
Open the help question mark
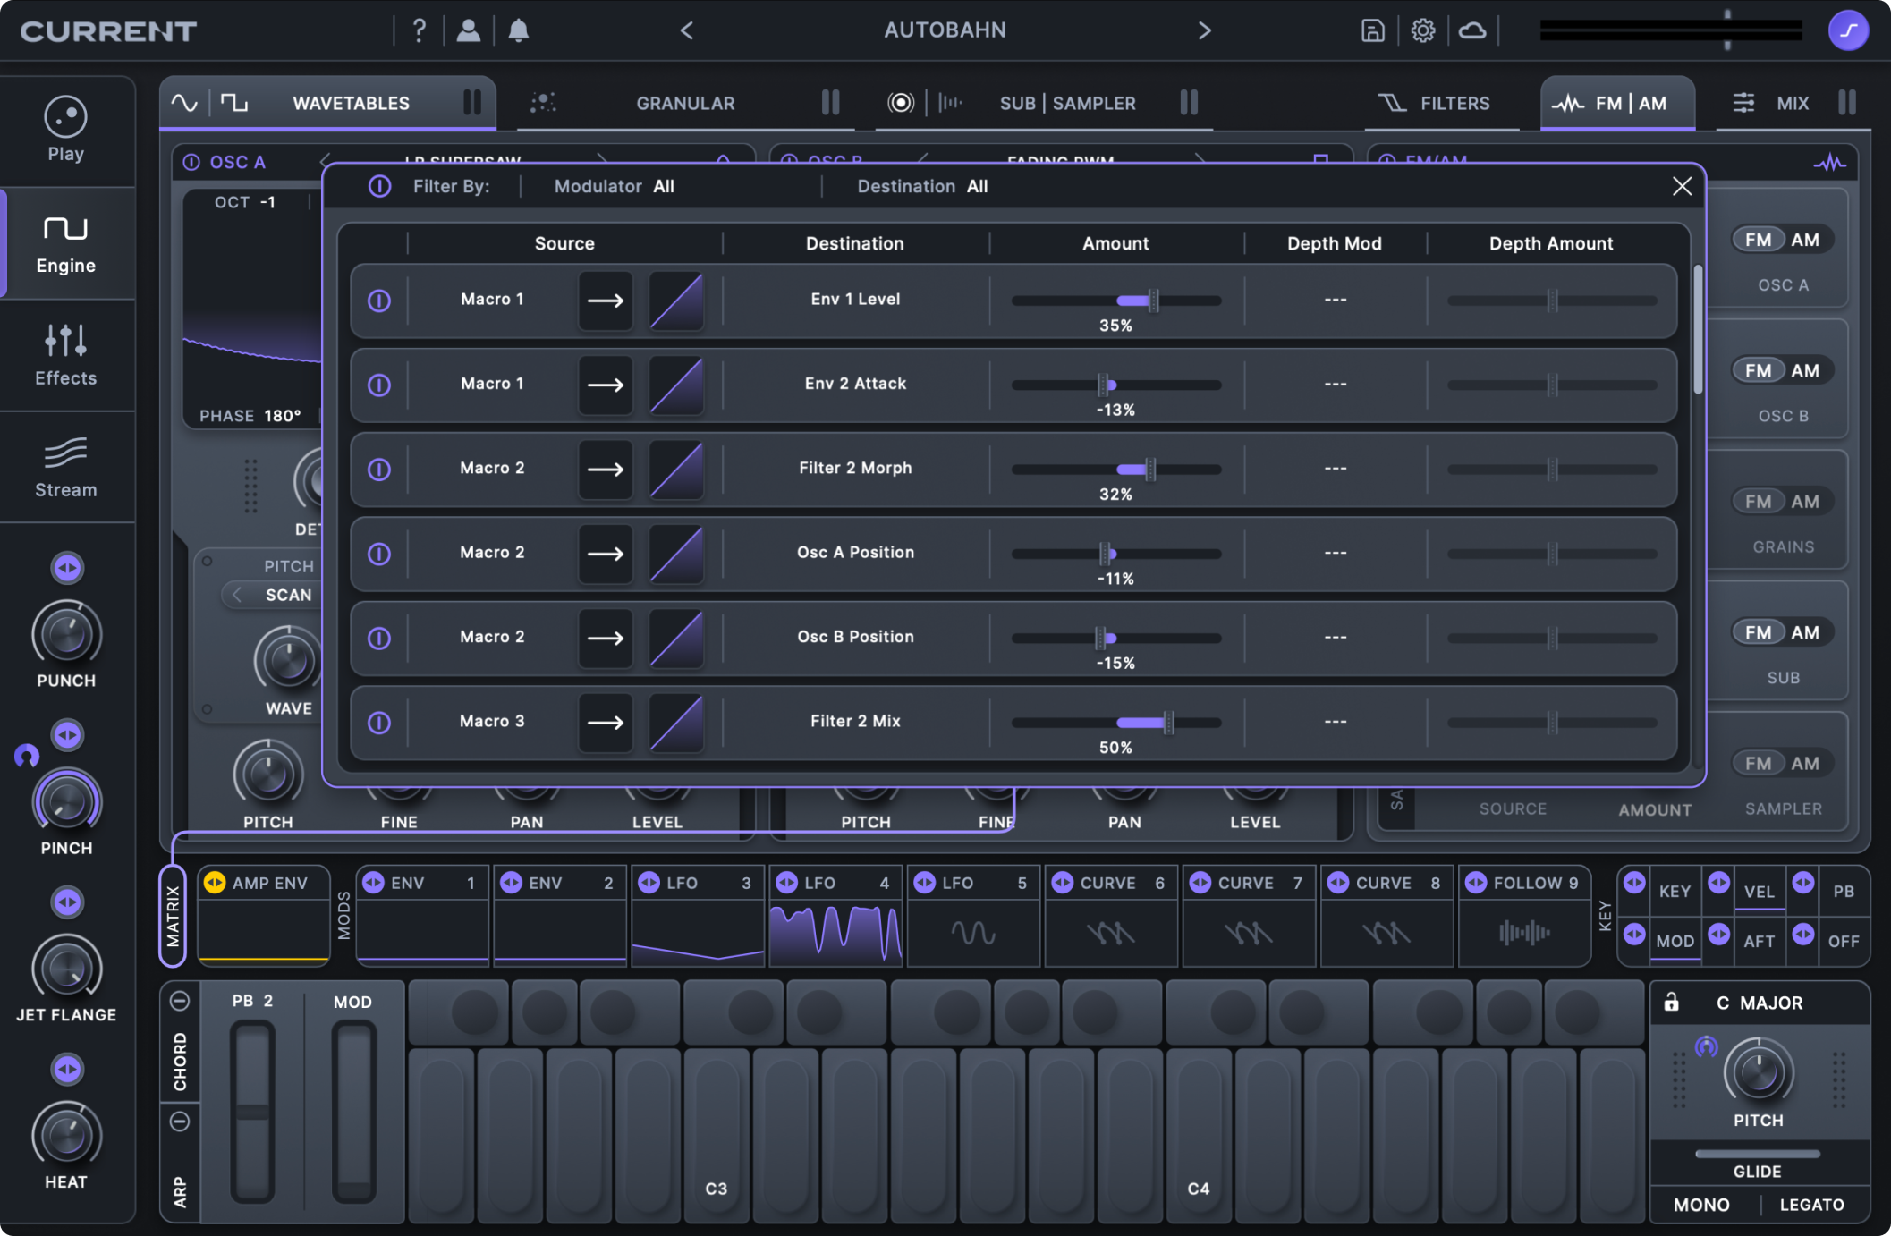(x=419, y=30)
